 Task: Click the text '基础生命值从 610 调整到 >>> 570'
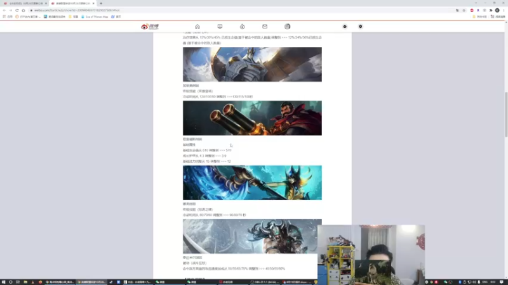click(207, 150)
